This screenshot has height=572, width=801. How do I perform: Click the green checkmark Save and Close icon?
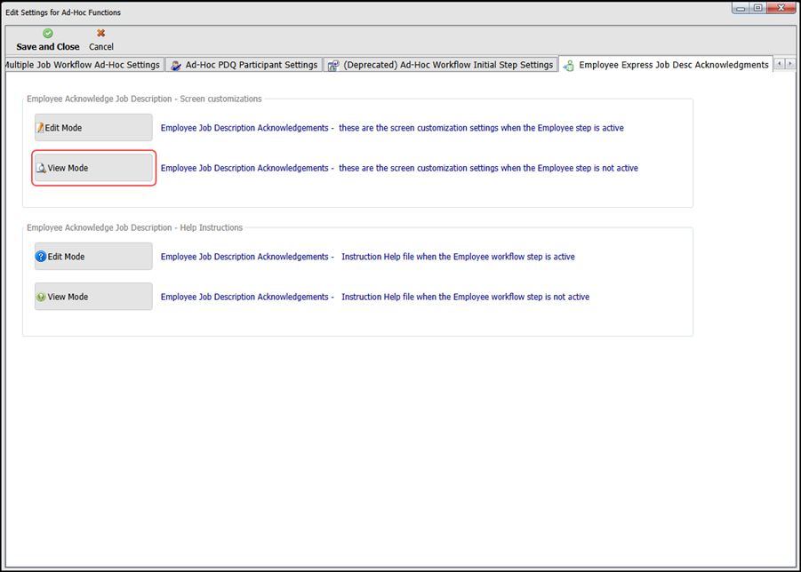click(47, 34)
